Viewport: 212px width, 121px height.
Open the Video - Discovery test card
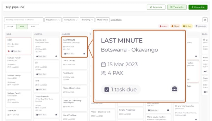(x=102, y=115)
